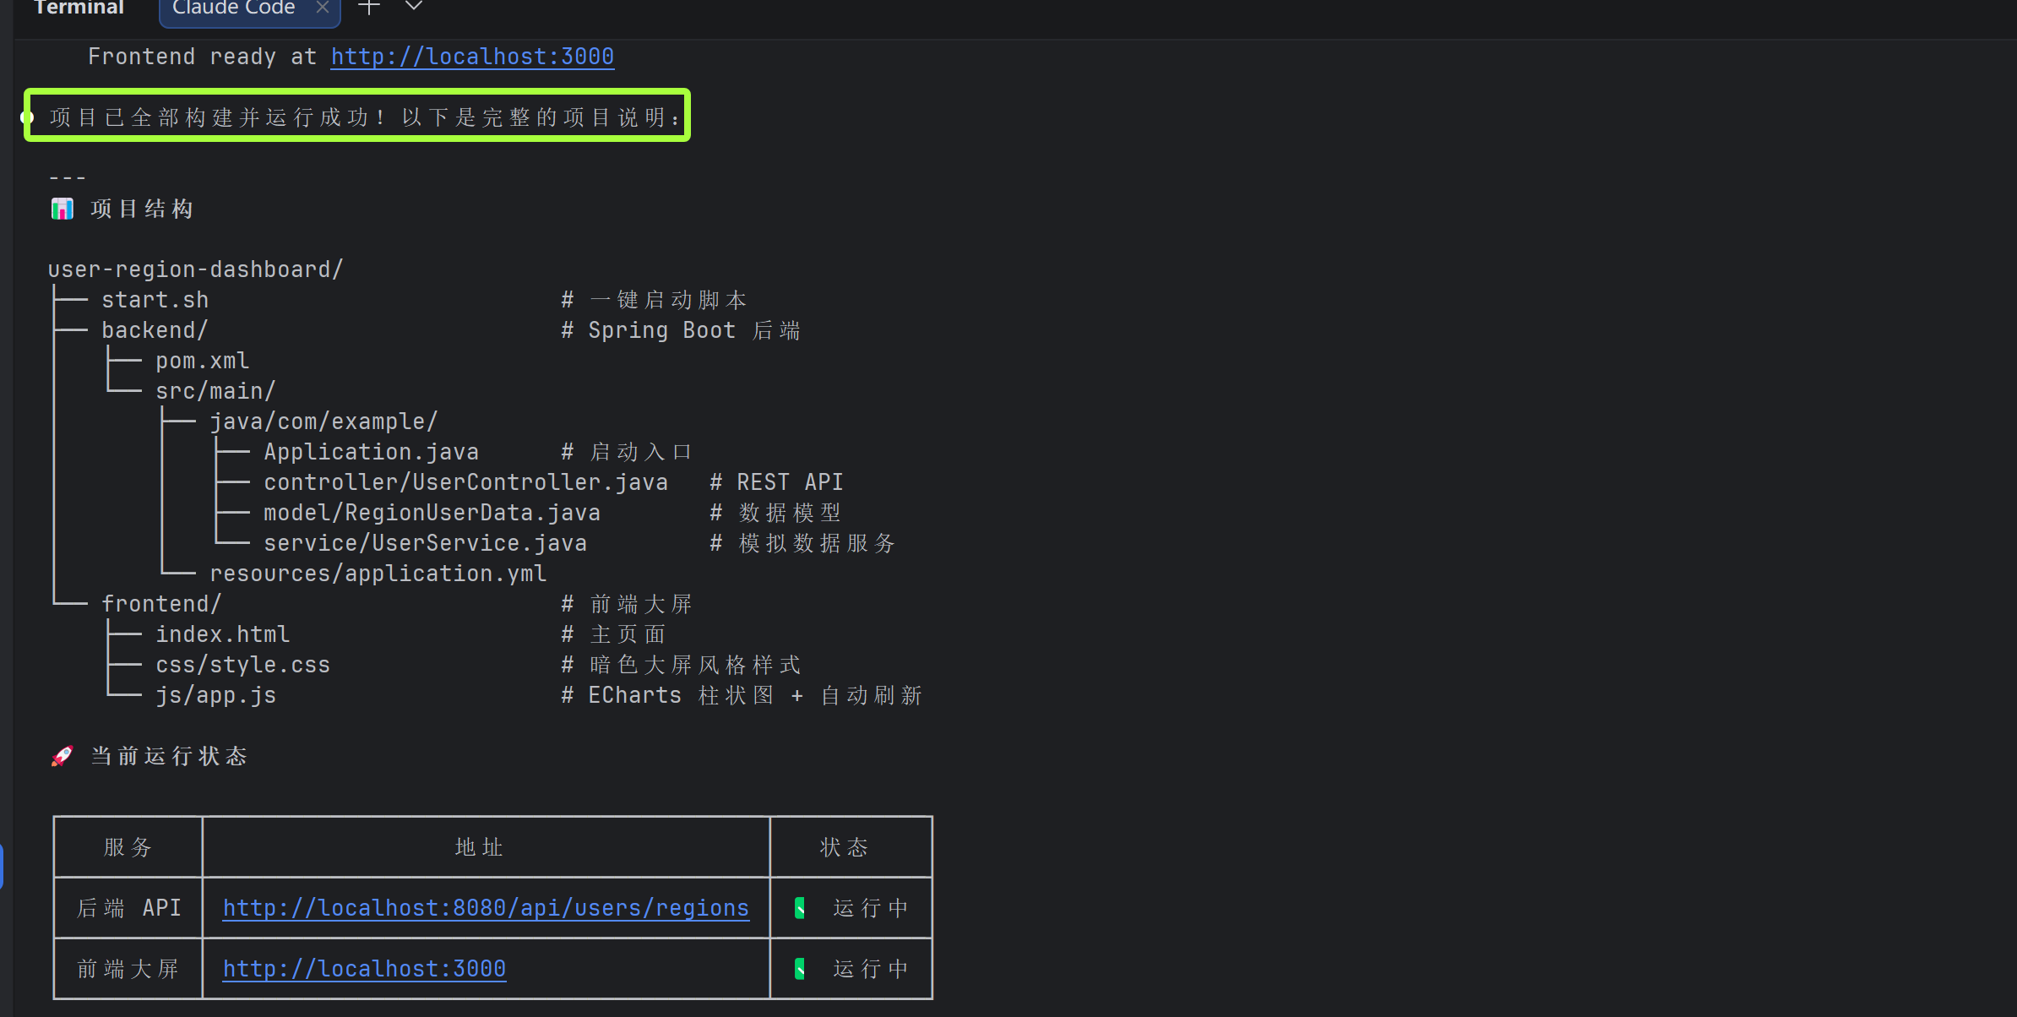Image resolution: width=2017 pixels, height=1017 pixels.
Task: Click the pom.xml file entry
Action: (203, 361)
